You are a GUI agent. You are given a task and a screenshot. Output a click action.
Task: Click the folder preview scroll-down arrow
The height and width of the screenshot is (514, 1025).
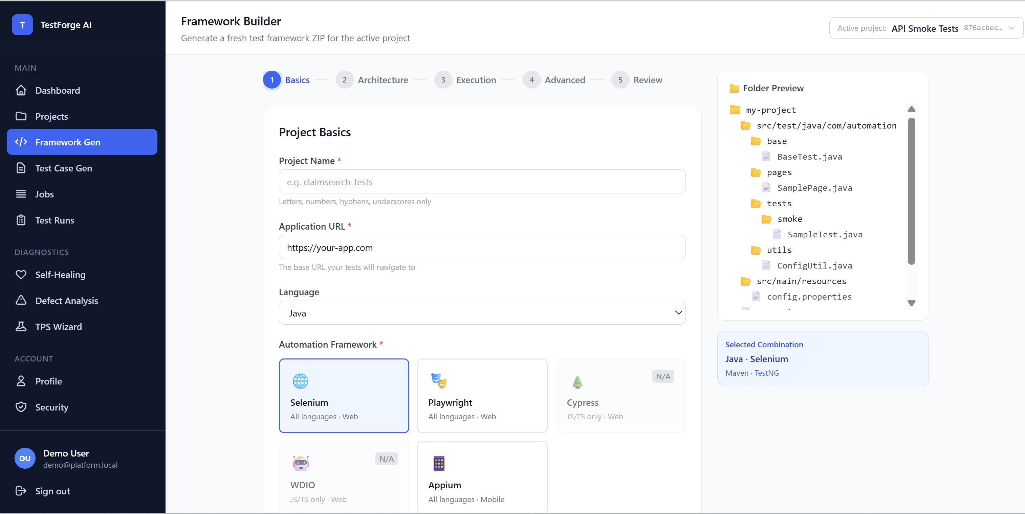pos(911,303)
